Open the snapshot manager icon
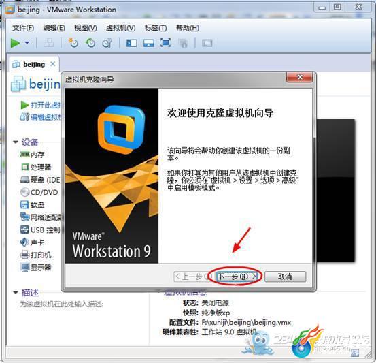The width and height of the screenshot is (376, 363). (107, 43)
